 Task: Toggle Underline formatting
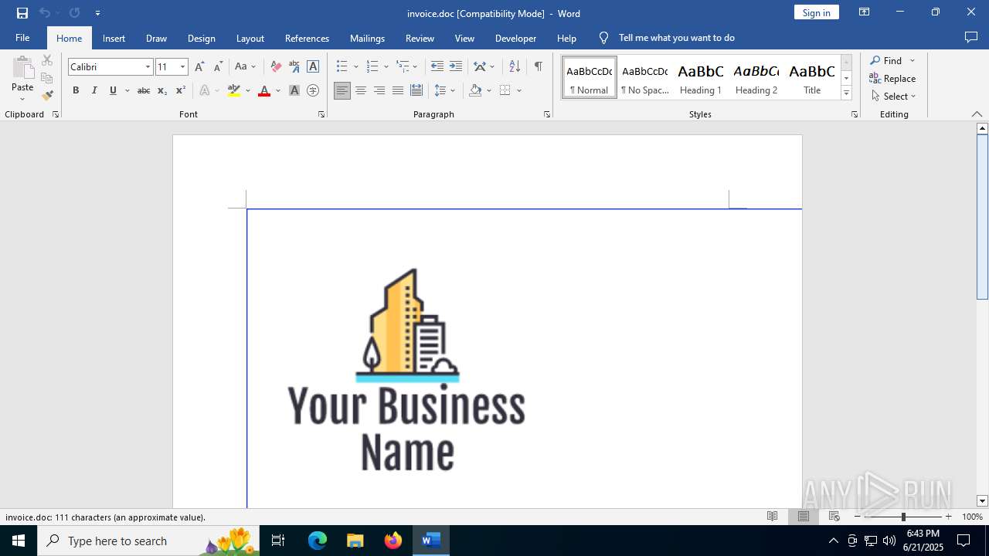113,90
